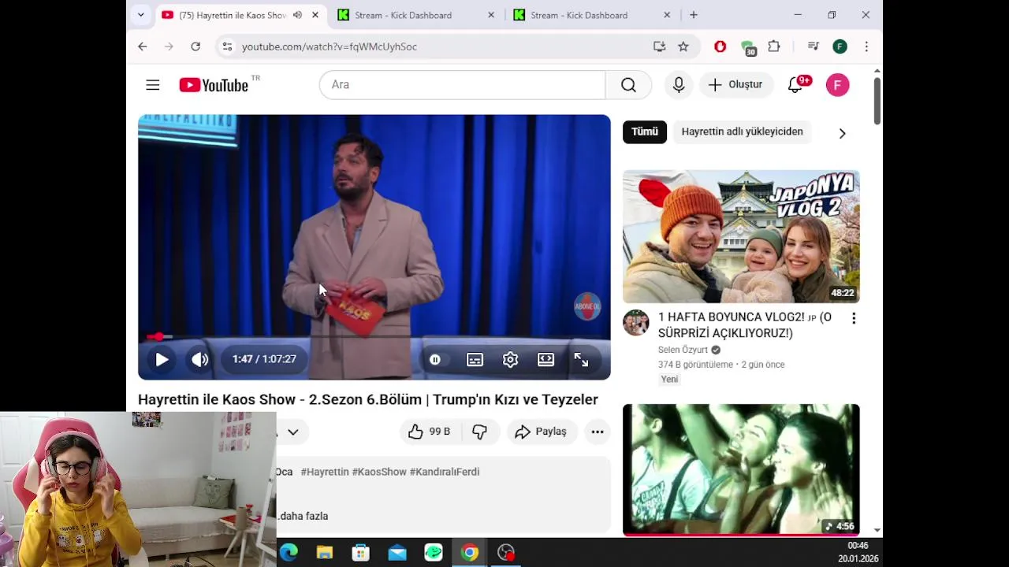Image resolution: width=1009 pixels, height=567 pixels.
Task: Open more actions three-dot under video
Action: pos(598,432)
